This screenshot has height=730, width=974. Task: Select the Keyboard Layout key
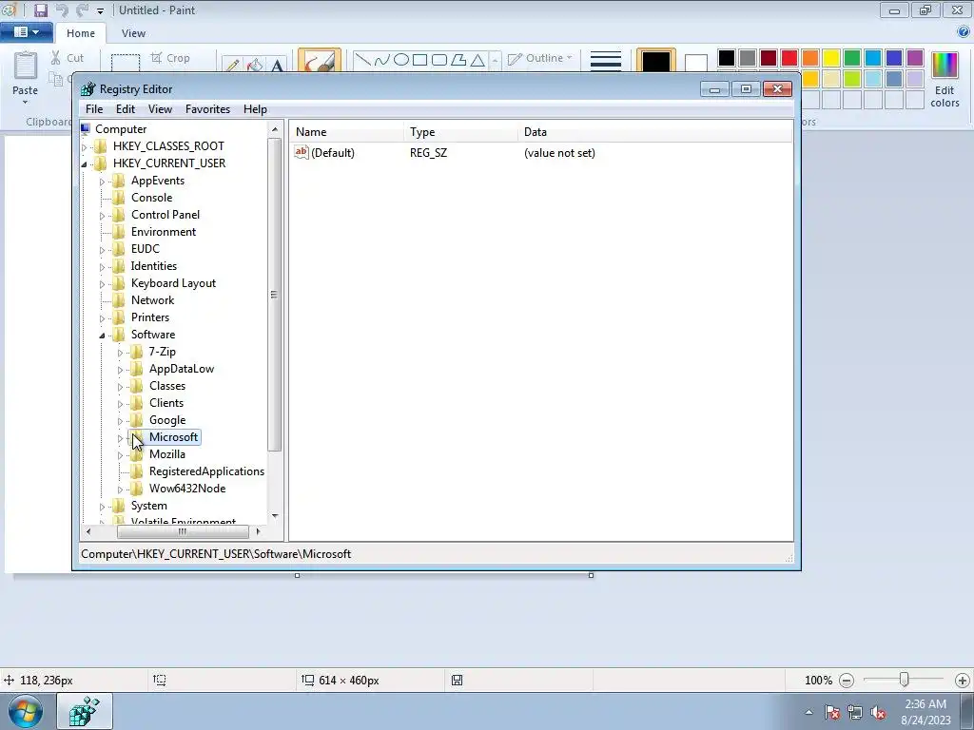[x=173, y=283]
